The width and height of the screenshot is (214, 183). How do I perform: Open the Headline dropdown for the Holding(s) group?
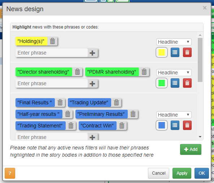point(174,42)
